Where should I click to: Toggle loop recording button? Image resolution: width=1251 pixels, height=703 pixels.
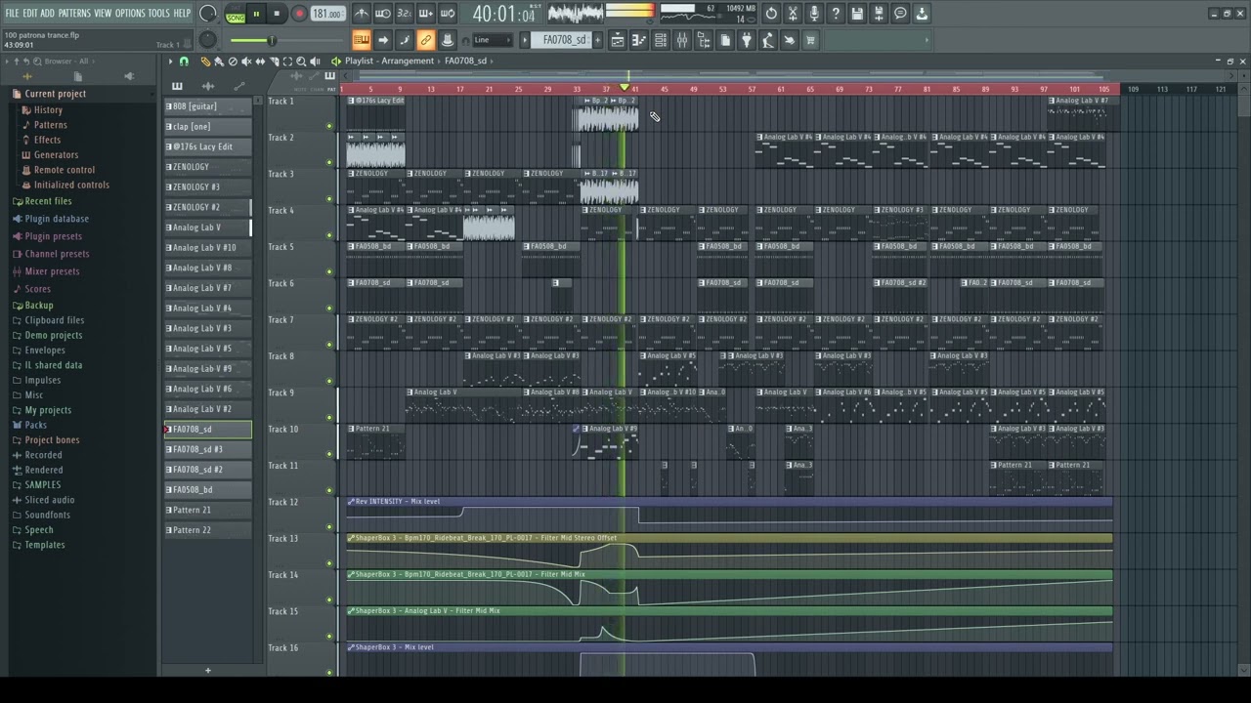(x=448, y=14)
